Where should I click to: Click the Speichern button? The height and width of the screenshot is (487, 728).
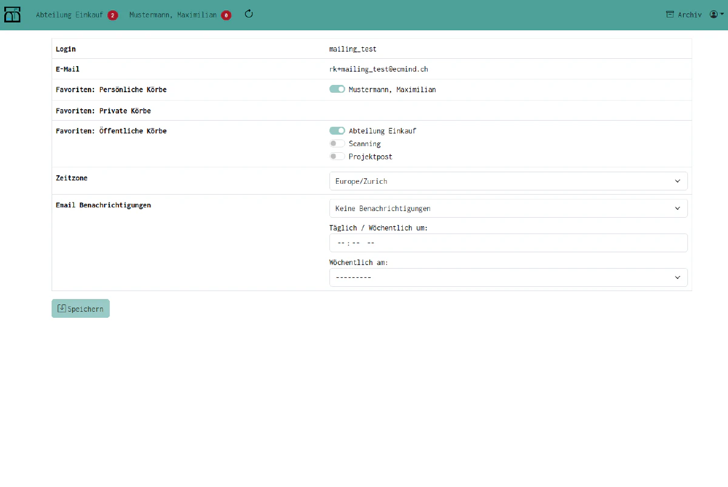point(81,309)
